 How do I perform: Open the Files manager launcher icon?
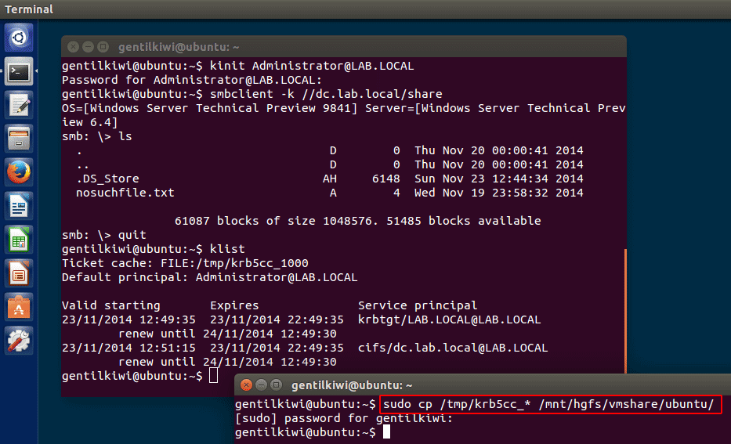click(19, 139)
